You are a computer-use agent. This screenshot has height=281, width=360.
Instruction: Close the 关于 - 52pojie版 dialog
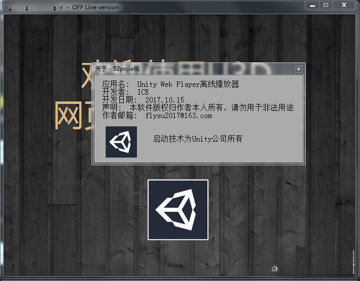pyautogui.click(x=298, y=69)
